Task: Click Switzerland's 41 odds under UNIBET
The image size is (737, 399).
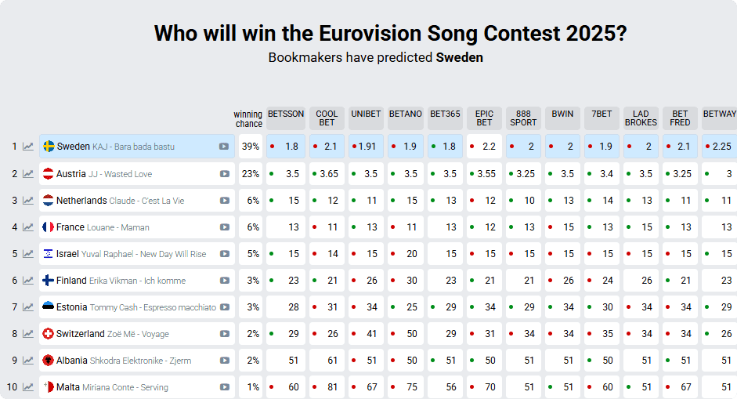Action: pos(366,334)
